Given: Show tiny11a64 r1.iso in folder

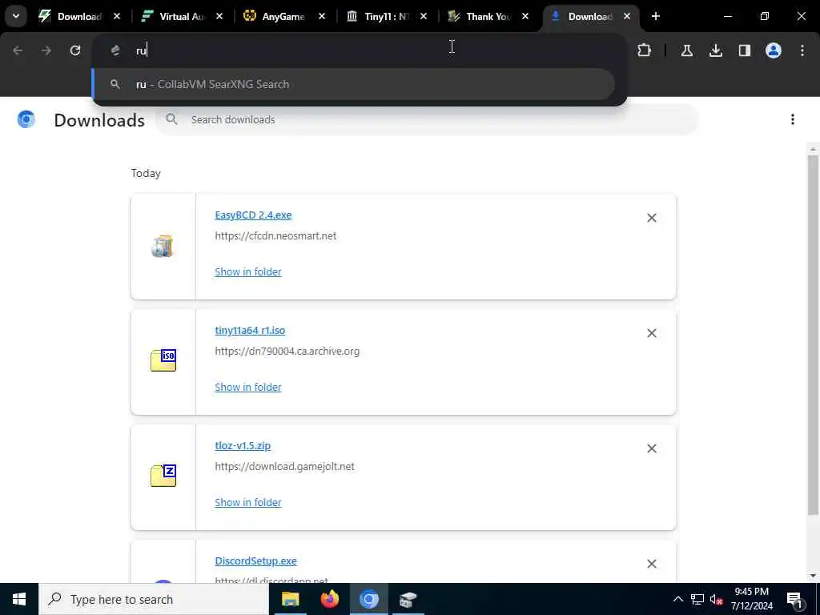Looking at the screenshot, I should [x=248, y=387].
